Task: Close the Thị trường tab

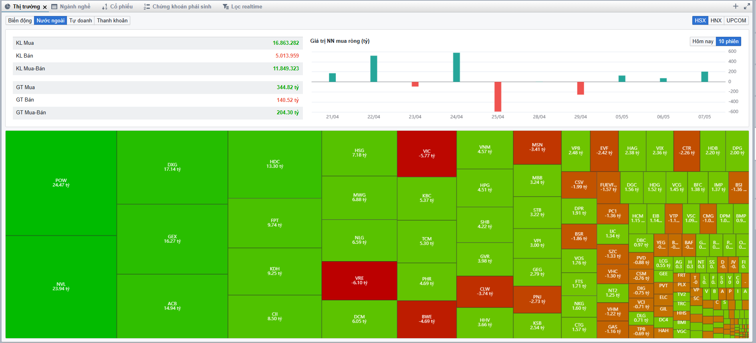Action: pyautogui.click(x=45, y=7)
